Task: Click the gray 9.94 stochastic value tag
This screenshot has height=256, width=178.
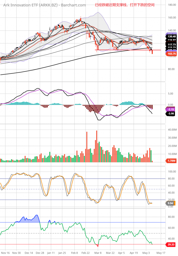Action: click(x=170, y=203)
